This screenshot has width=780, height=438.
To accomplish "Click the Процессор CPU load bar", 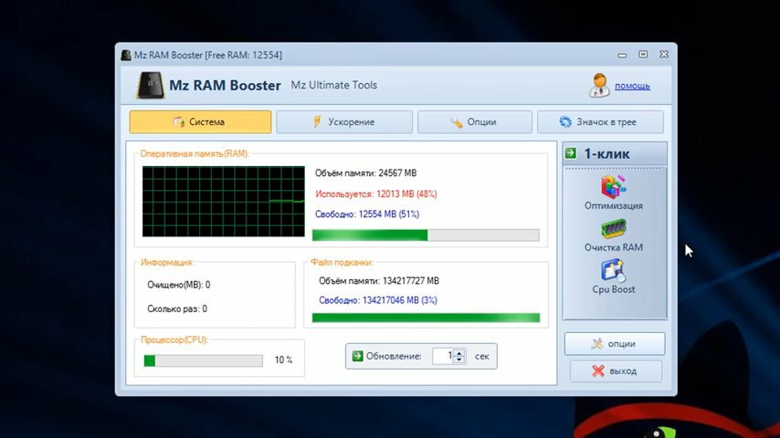I will point(203,360).
